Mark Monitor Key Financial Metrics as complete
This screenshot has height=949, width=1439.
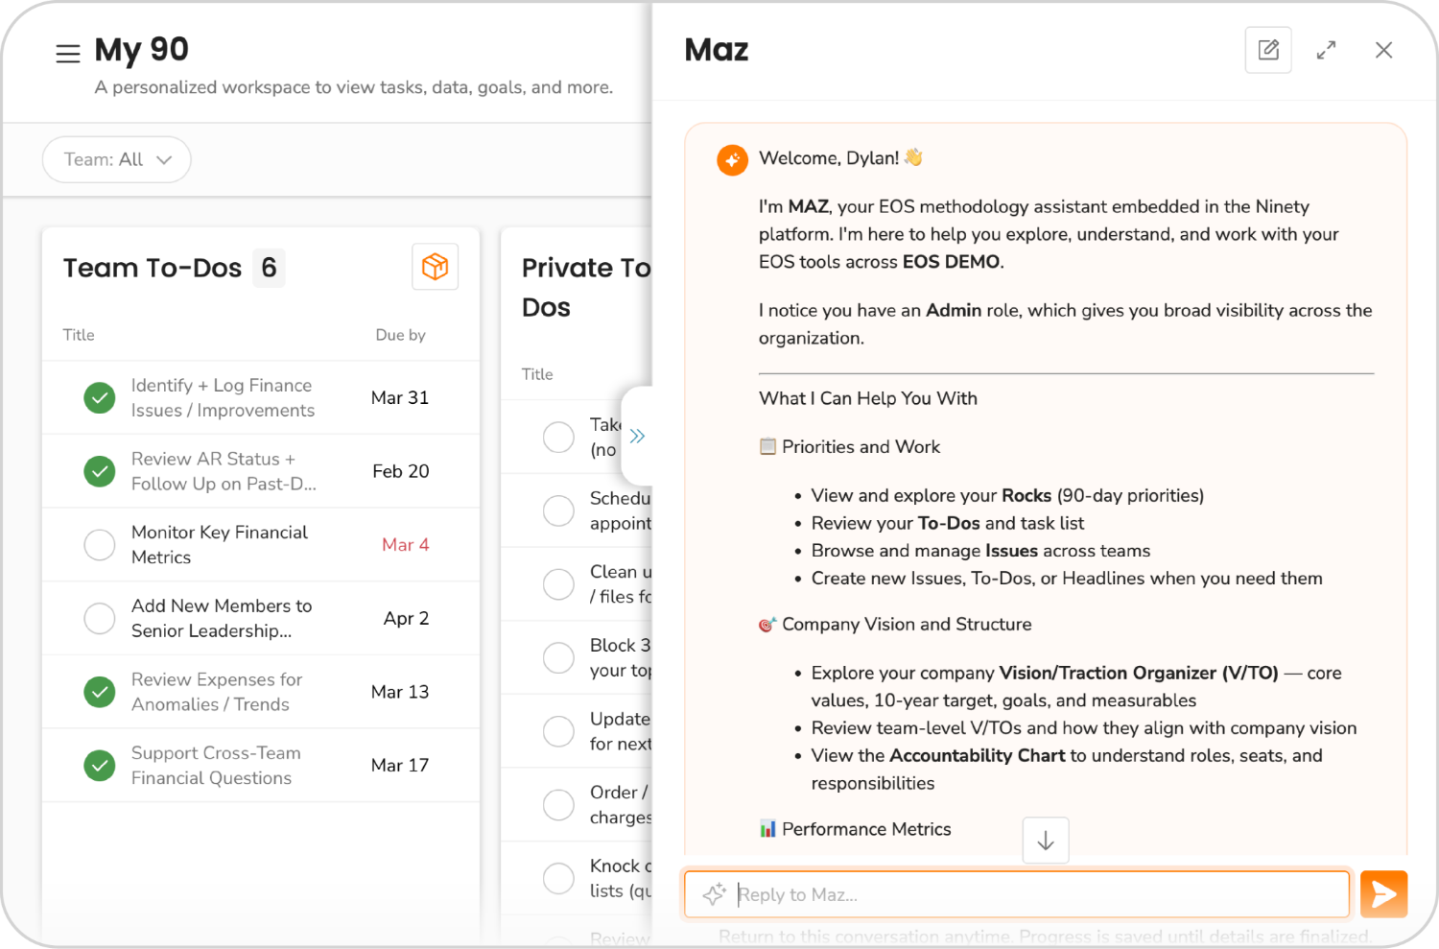100,544
